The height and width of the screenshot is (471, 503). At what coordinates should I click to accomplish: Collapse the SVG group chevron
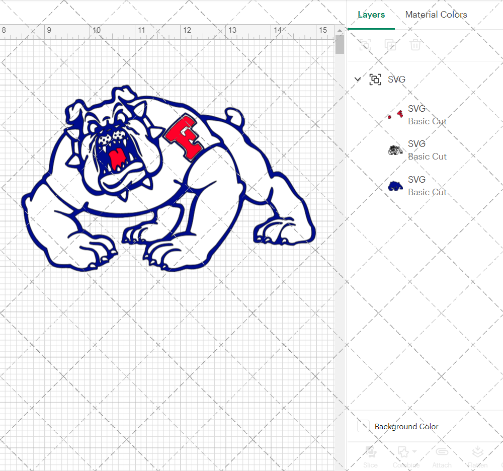(x=357, y=79)
